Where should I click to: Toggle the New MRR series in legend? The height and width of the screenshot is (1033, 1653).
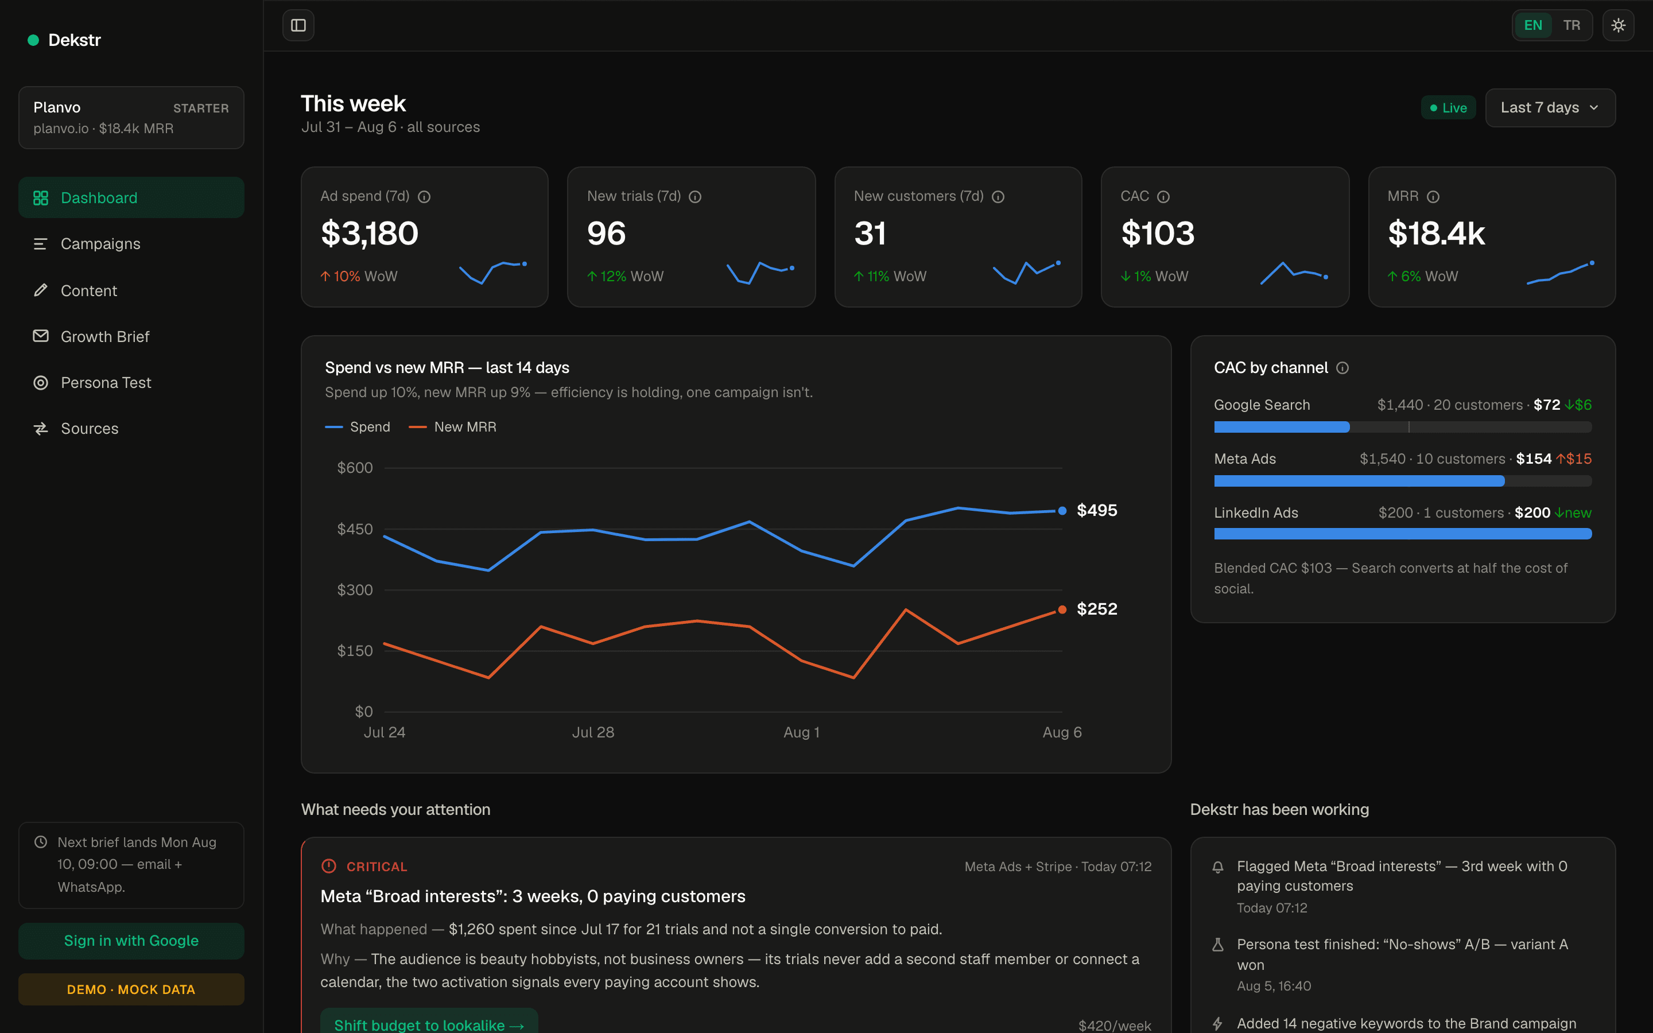click(452, 427)
